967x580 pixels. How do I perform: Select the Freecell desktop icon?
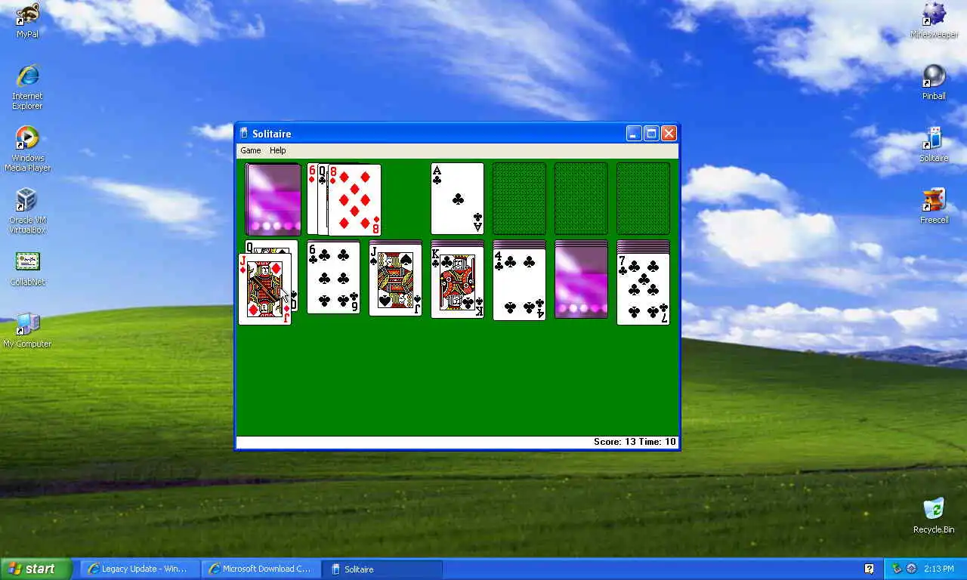tap(934, 206)
